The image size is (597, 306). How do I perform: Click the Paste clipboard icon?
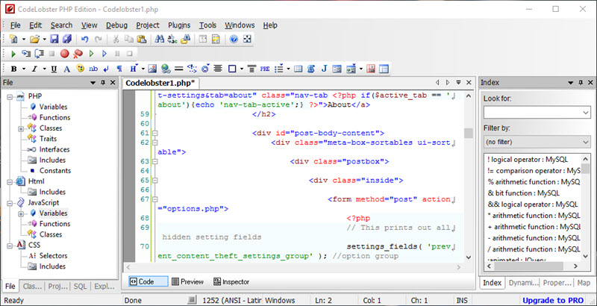tap(142, 40)
